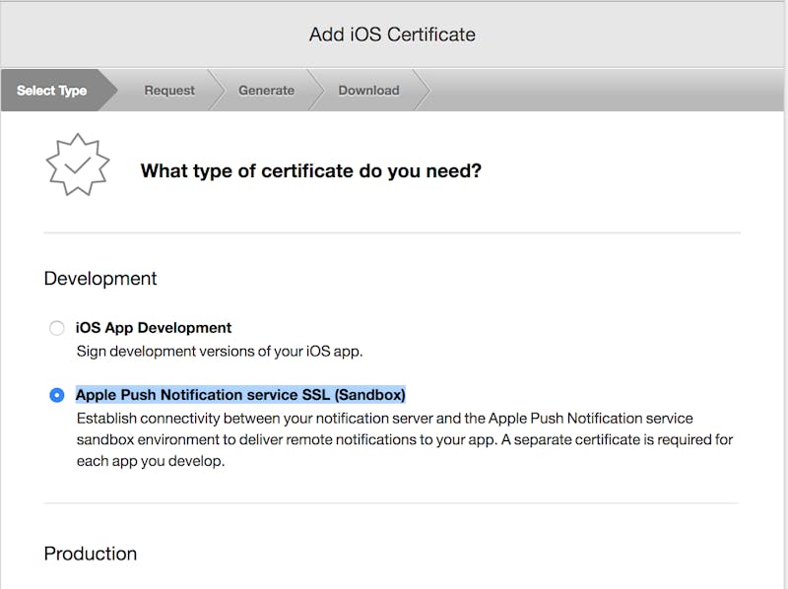Image resolution: width=788 pixels, height=589 pixels.
Task: Click the 'Establish connectivity' description paragraph
Action: (x=405, y=439)
